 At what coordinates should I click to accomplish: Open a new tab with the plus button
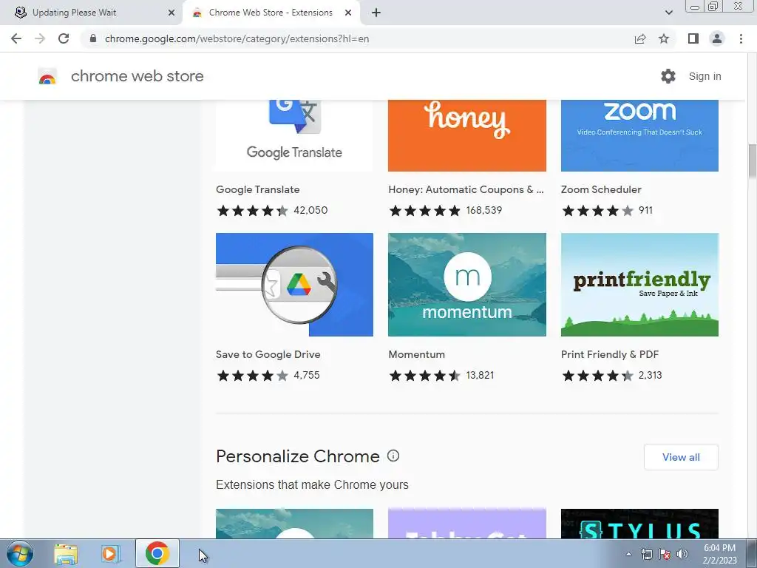pyautogui.click(x=376, y=13)
